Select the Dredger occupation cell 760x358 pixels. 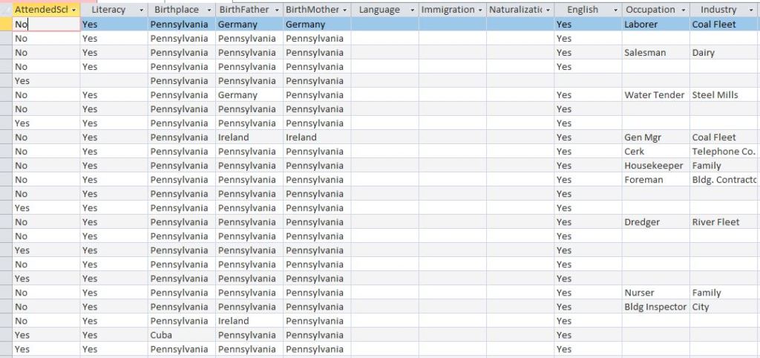click(642, 222)
